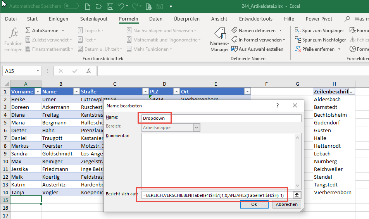Click the save diskette icon
Viewport: 369px width, 219px height.
[x=110, y=6]
